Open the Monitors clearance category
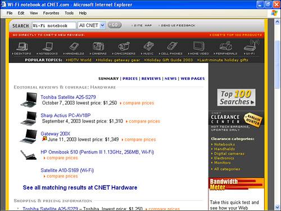This screenshot has height=211, width=281. pos(221,163)
